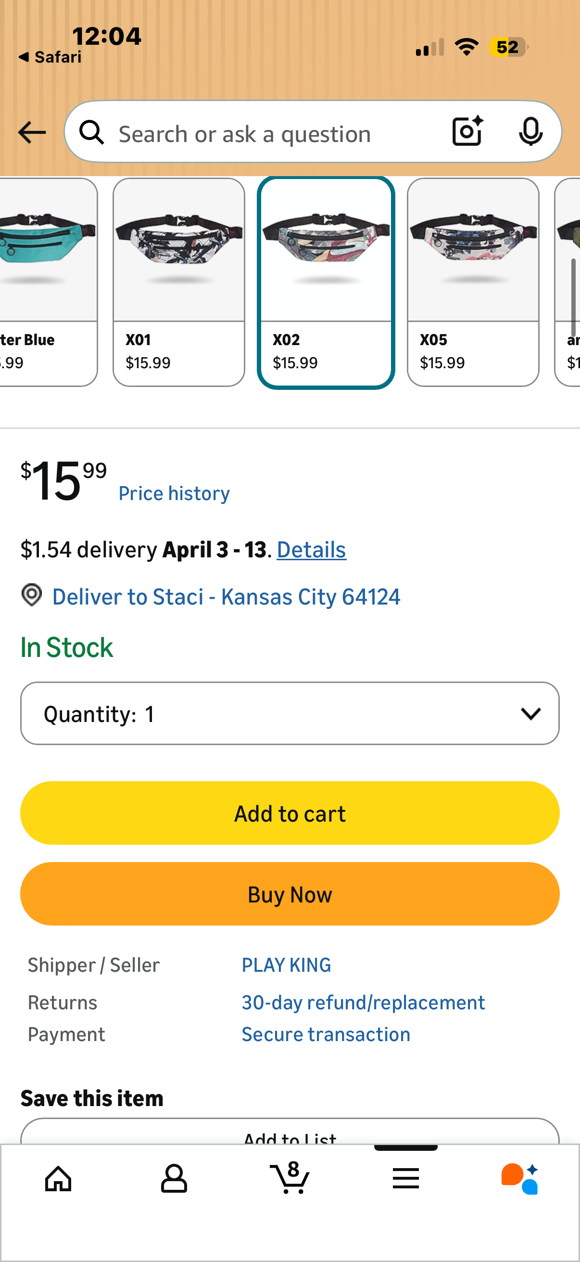
Task: Click Add to cart button
Action: coord(290,813)
